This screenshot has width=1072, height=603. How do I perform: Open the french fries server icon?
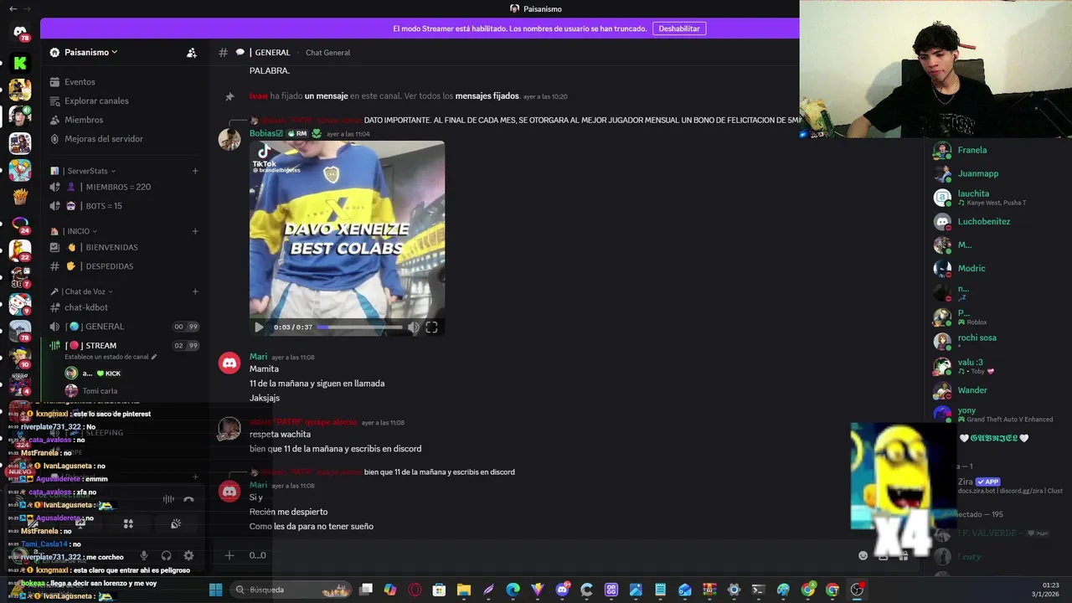(20, 197)
